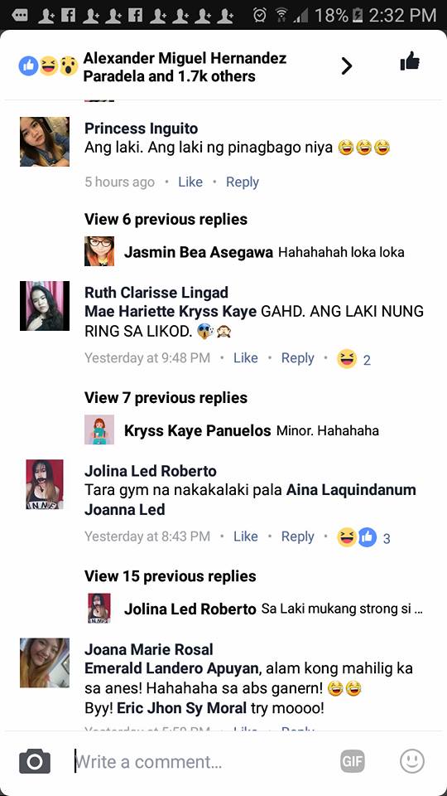The height and width of the screenshot is (796, 447).
Task: Tap the wow reaction icon in header
Action: (69, 66)
